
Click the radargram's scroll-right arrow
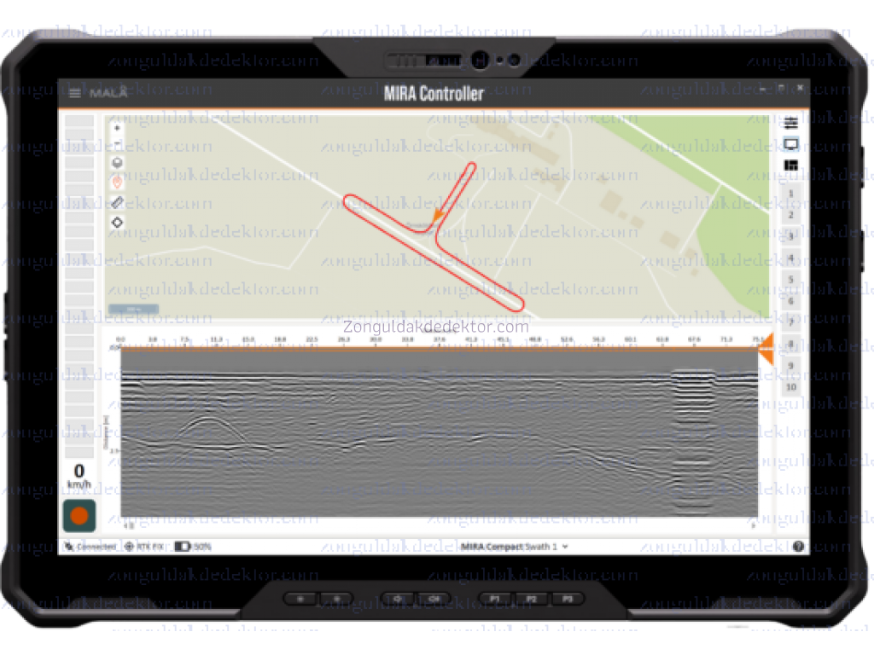point(753,525)
